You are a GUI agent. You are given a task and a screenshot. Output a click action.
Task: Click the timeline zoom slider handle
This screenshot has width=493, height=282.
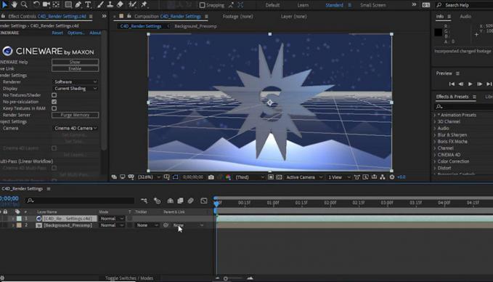coord(225,278)
